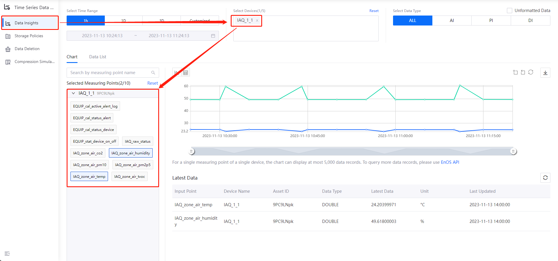Open the calendar date picker icon
The width and height of the screenshot is (558, 261).
click(213, 36)
